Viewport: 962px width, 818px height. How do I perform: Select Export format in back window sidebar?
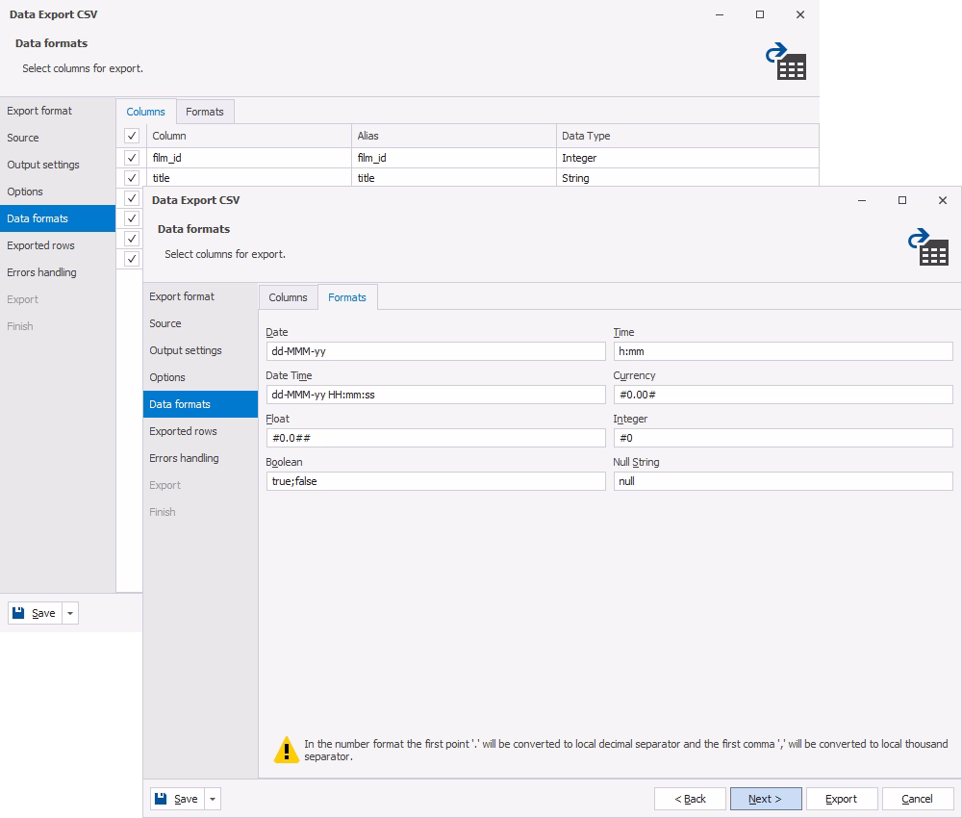tap(58, 111)
